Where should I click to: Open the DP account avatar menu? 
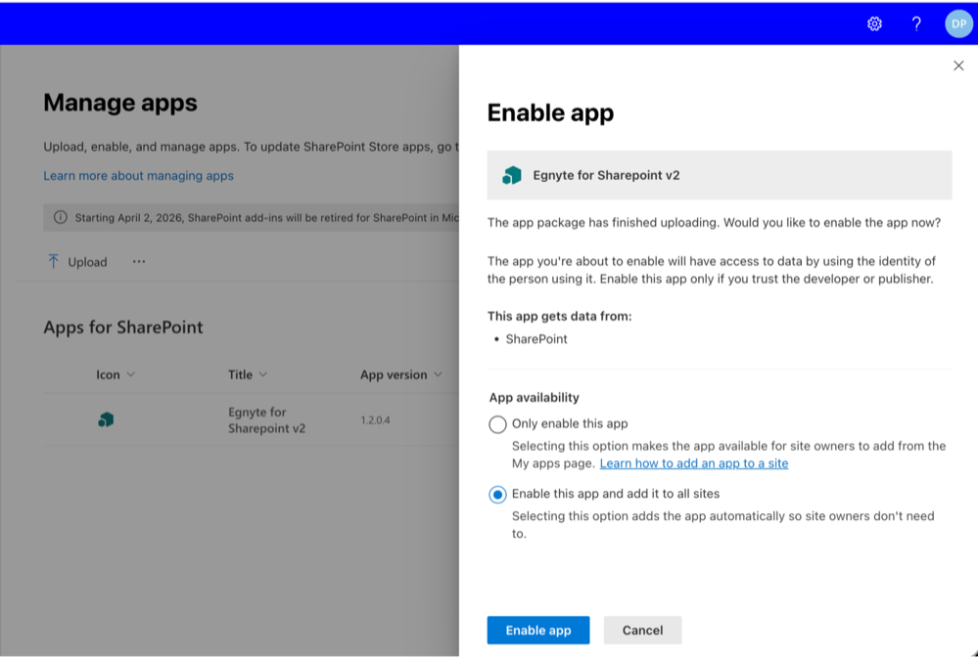coord(957,22)
